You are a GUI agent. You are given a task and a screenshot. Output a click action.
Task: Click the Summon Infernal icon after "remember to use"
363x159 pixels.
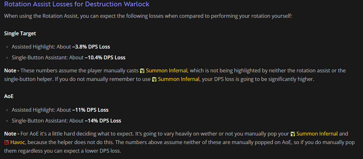tap(154, 79)
